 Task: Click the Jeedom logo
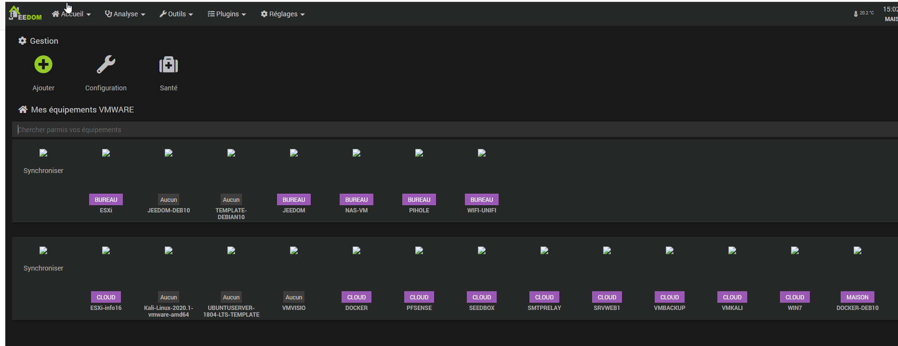click(x=25, y=13)
